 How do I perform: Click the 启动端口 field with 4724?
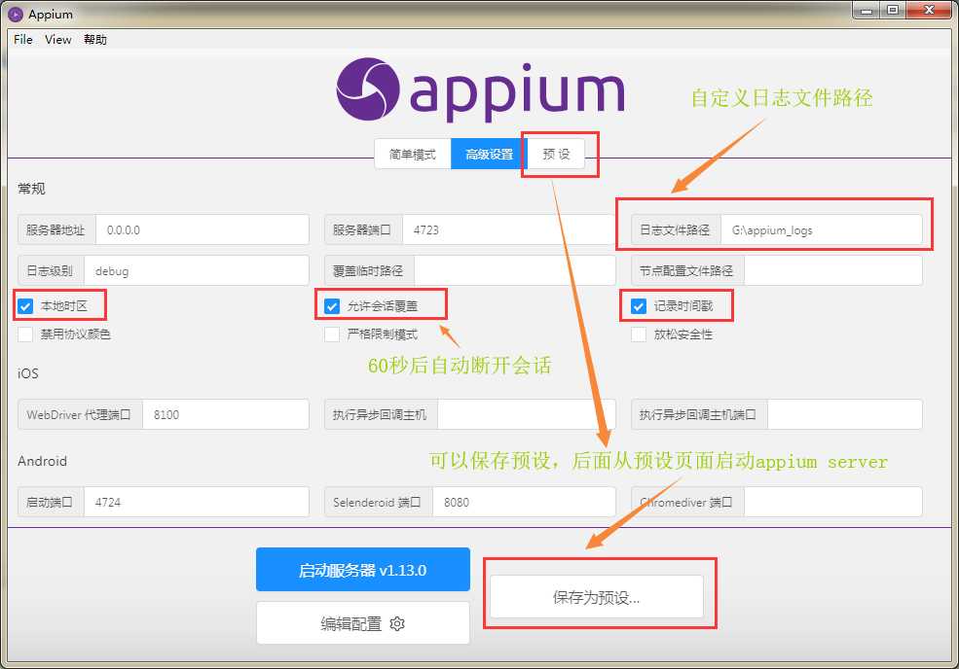tap(197, 502)
